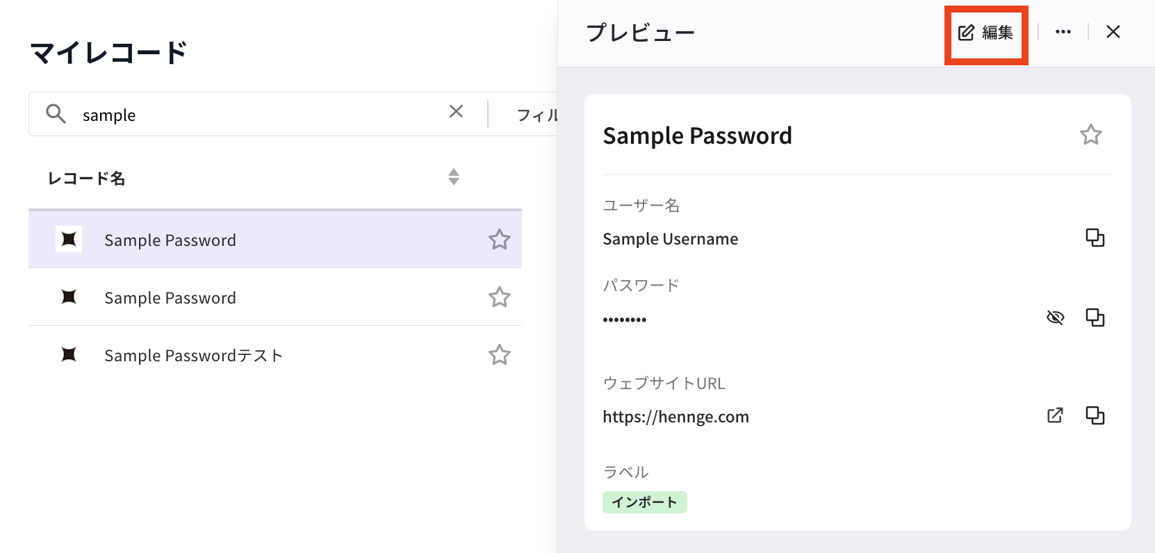Click the search magnifier icon
Screen dimensions: 1155x553
tap(56, 113)
